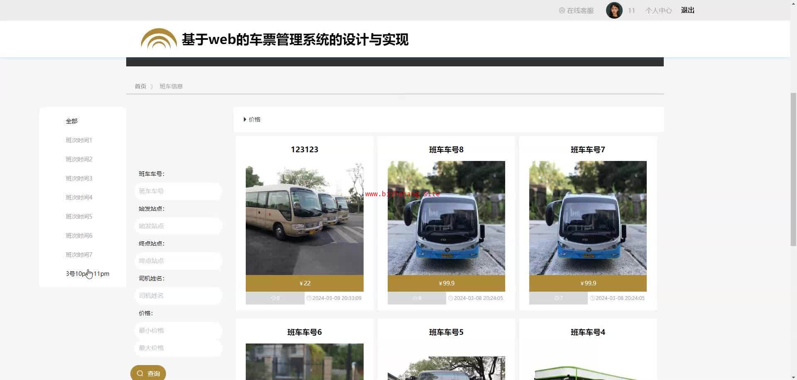
Task: Click the ¥99.9 price bar for 班车车号7
Action: (x=588, y=283)
